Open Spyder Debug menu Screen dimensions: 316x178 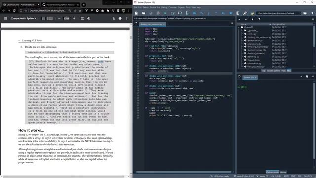[164, 8]
